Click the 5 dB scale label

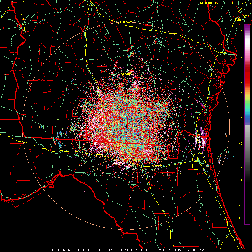(242, 56)
